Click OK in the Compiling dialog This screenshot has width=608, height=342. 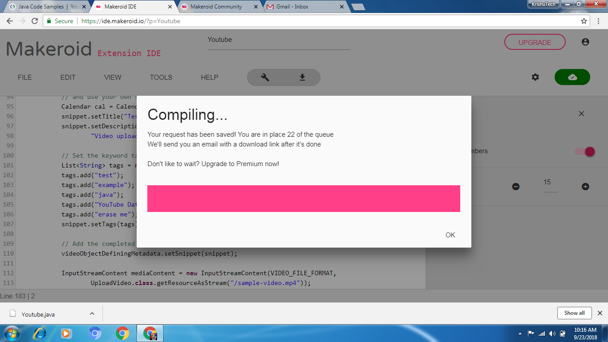click(x=450, y=235)
